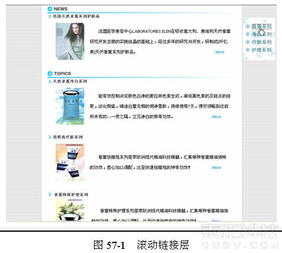282x253 pixels.
Task: Click the NEWS section circle icon
Action: point(50,9)
